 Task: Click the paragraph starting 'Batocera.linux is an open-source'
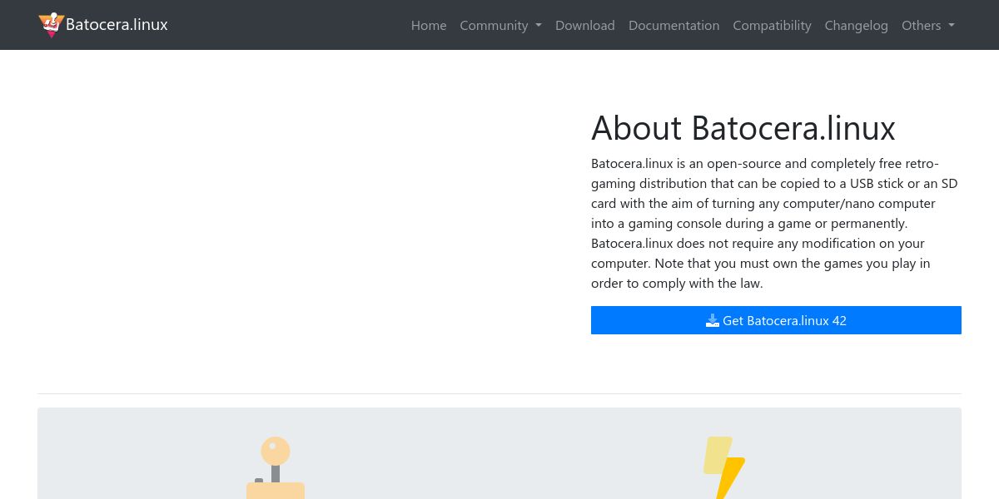[776, 223]
